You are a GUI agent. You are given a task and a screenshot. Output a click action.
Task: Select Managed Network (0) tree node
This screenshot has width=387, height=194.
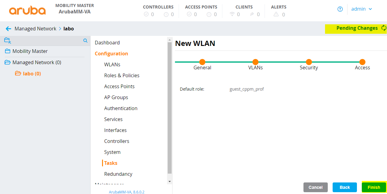37,62
